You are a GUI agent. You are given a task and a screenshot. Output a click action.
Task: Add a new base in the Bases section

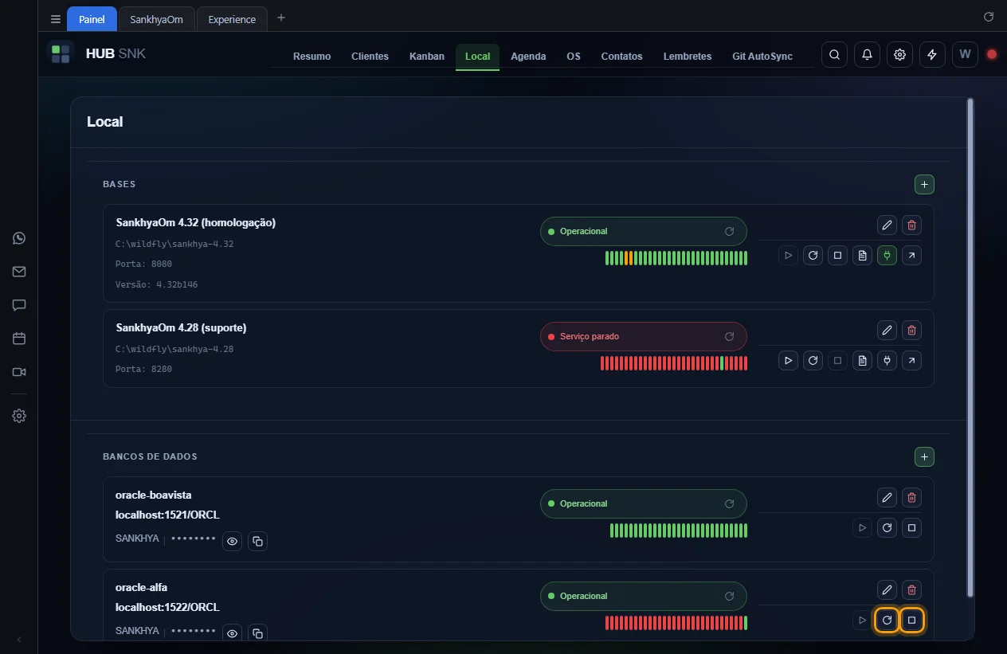tap(924, 185)
